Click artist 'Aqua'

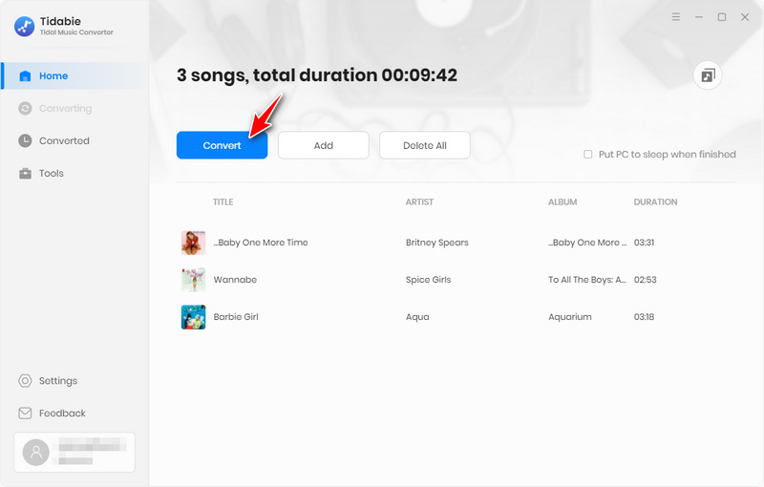(417, 317)
